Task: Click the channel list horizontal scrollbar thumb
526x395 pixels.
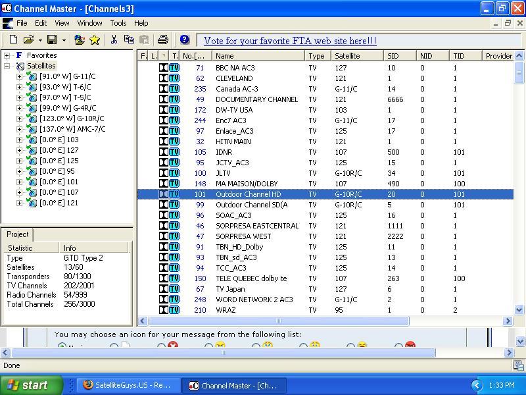Action: pos(279,321)
